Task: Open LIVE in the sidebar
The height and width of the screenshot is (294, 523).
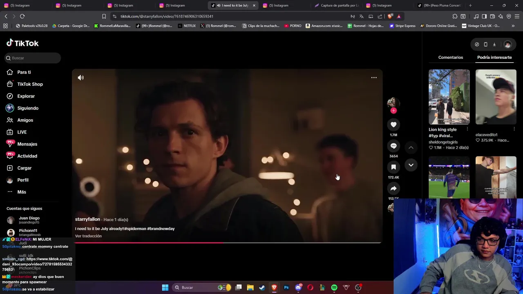Action: click(22, 132)
